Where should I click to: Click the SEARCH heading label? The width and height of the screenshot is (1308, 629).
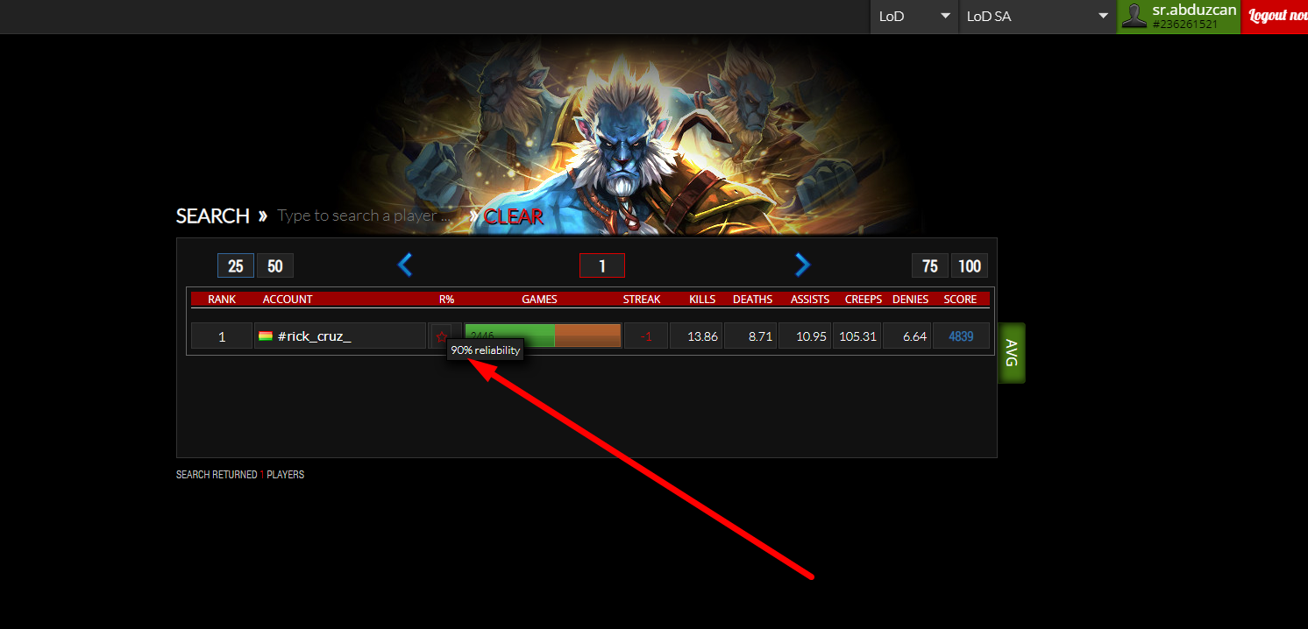click(213, 216)
